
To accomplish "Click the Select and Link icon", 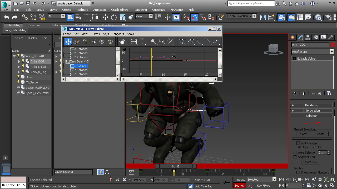I will [25, 17].
